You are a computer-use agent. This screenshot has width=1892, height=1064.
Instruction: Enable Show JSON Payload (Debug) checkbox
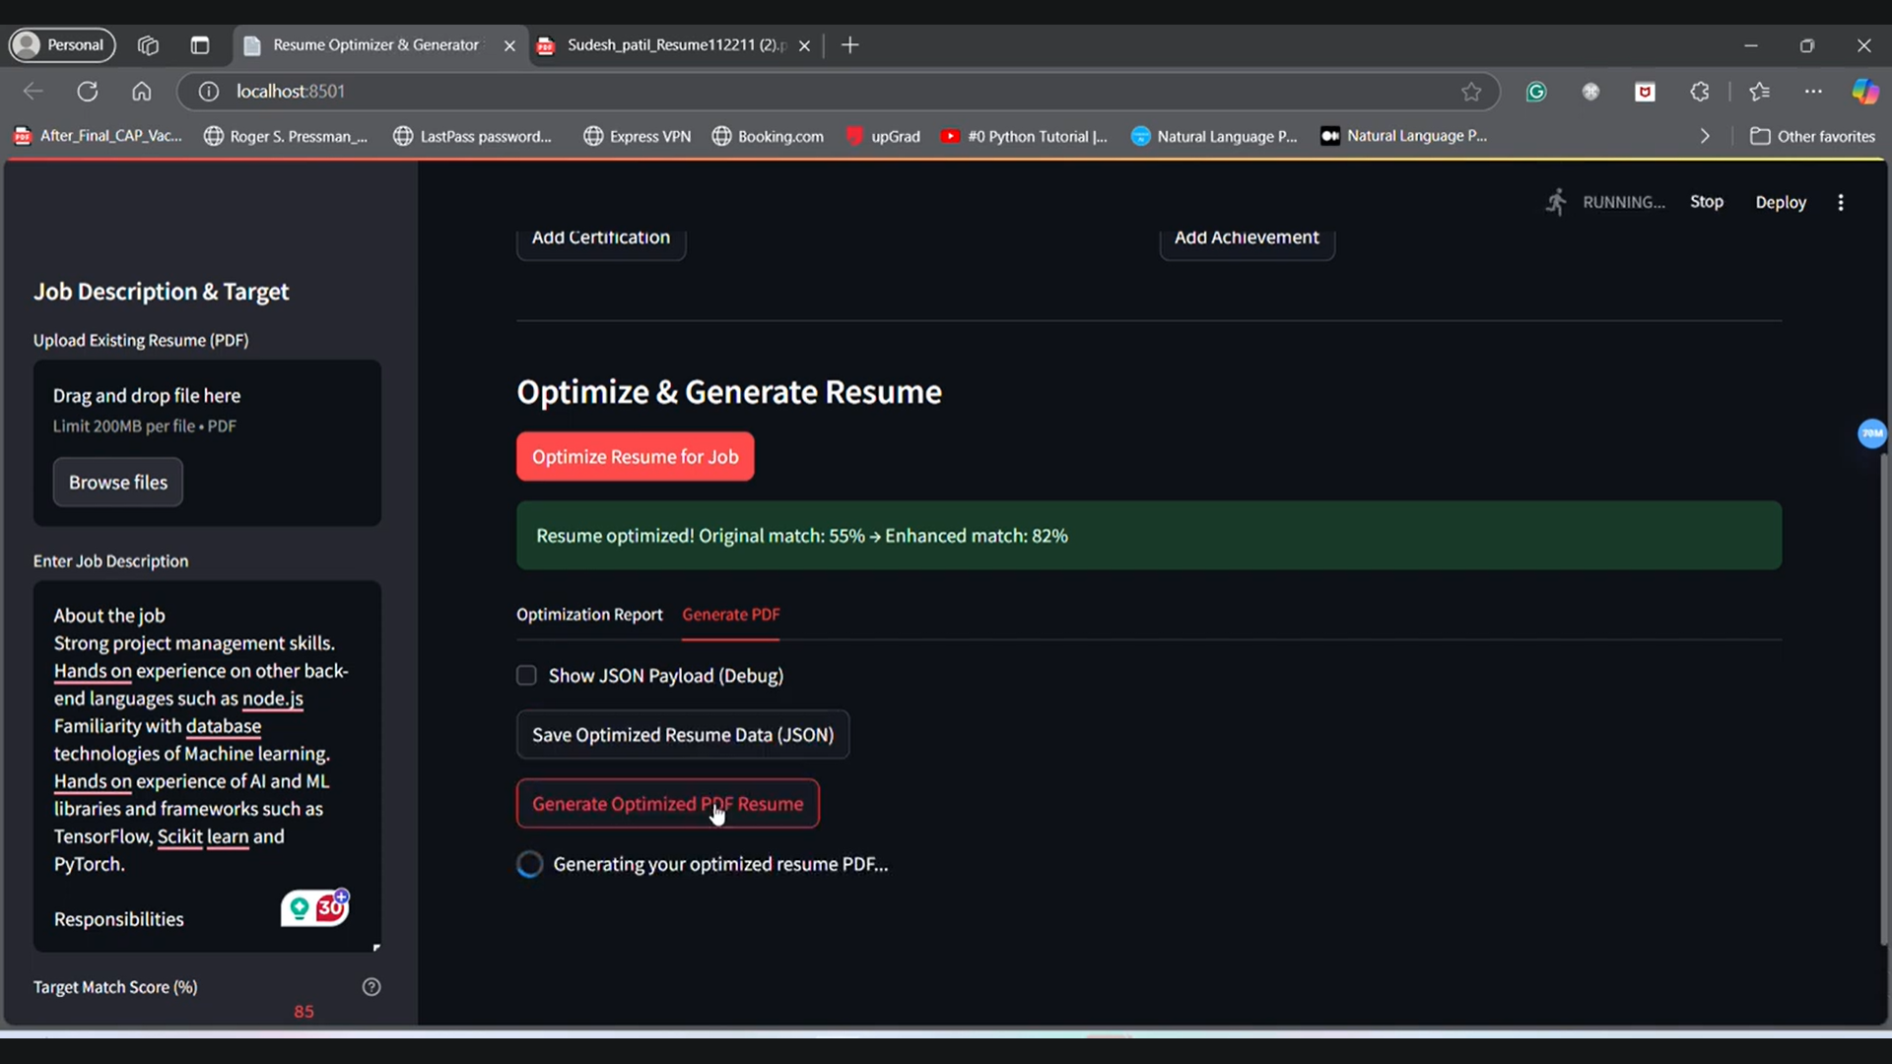(x=526, y=676)
